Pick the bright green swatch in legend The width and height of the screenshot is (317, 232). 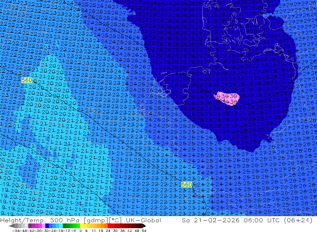78,226
